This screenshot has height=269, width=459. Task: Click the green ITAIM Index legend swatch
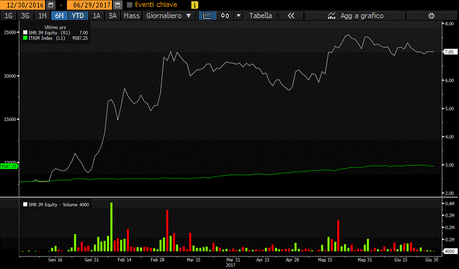[24, 37]
